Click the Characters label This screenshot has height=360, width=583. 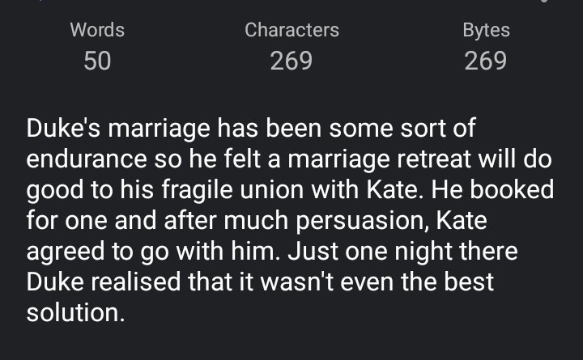291,30
